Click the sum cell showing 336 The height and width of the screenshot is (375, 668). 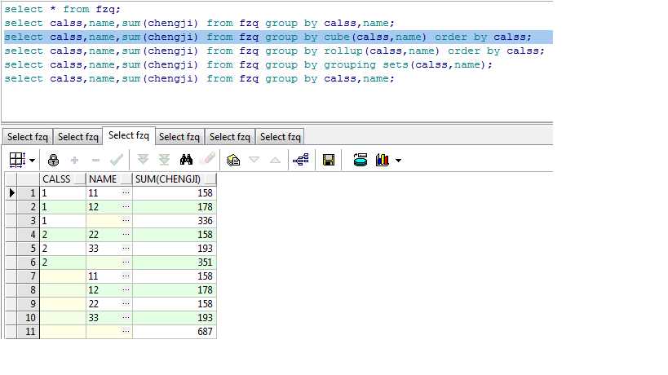coord(175,220)
